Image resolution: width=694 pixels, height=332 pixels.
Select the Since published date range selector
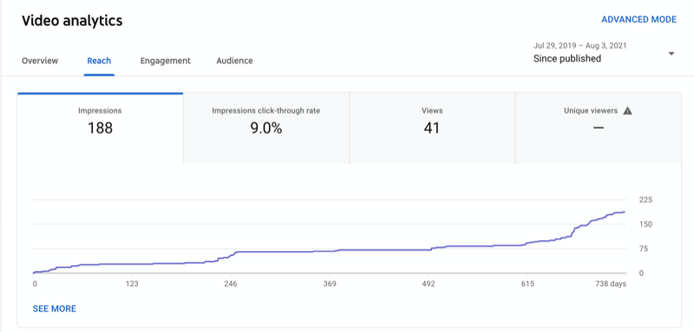604,53
